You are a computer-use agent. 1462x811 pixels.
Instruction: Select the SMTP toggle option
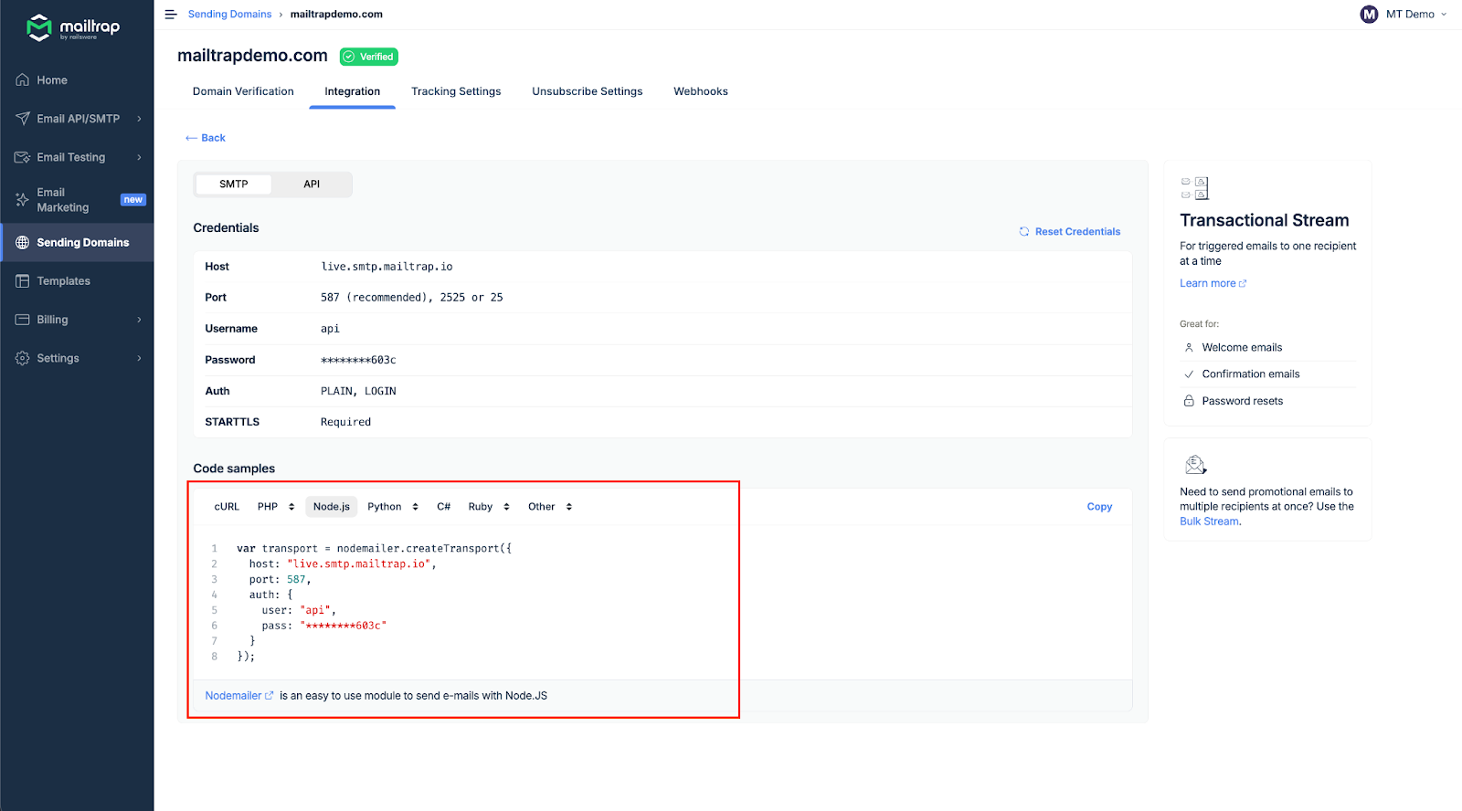coord(234,184)
